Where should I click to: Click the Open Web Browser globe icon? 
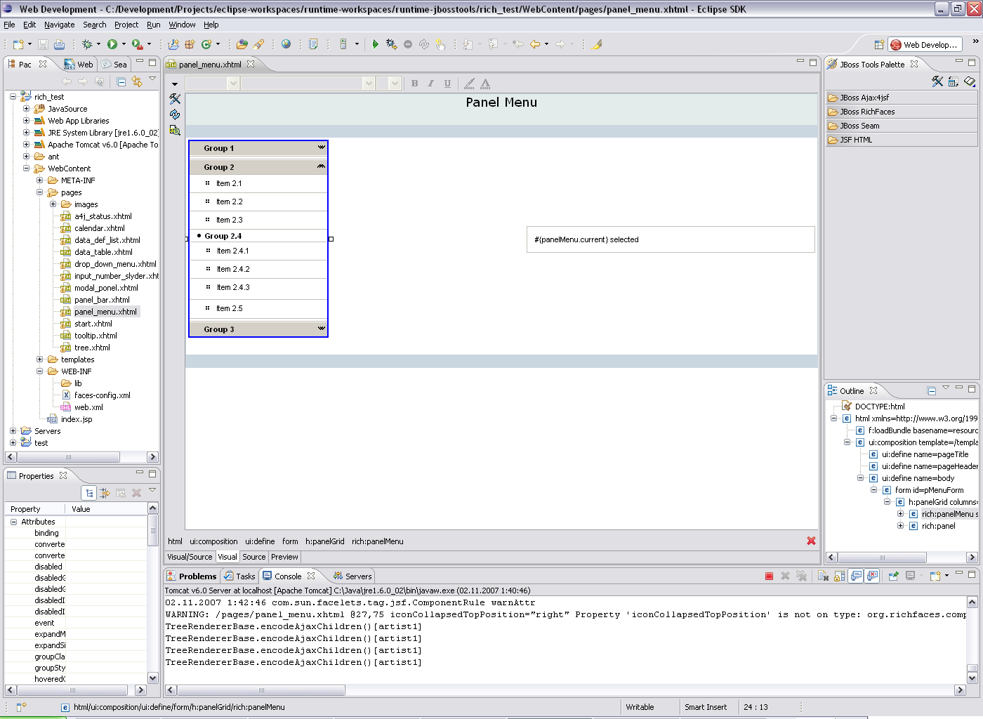point(286,44)
